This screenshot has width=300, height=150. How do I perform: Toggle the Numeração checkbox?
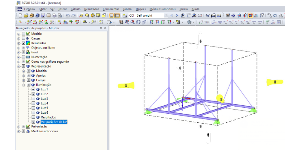pos(23,57)
